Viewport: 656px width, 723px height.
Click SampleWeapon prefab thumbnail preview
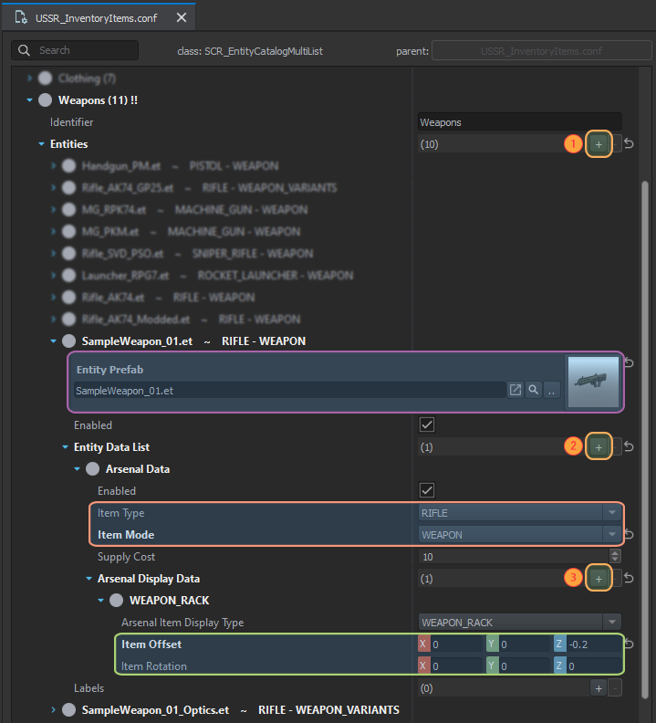592,382
